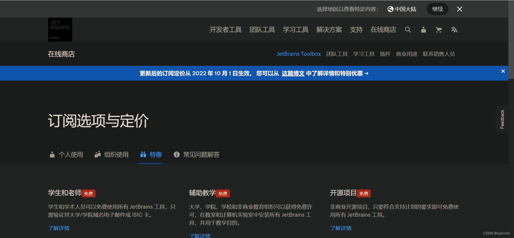Open 商业用途 store link
Viewport: 514px width, 238px height.
(x=406, y=54)
